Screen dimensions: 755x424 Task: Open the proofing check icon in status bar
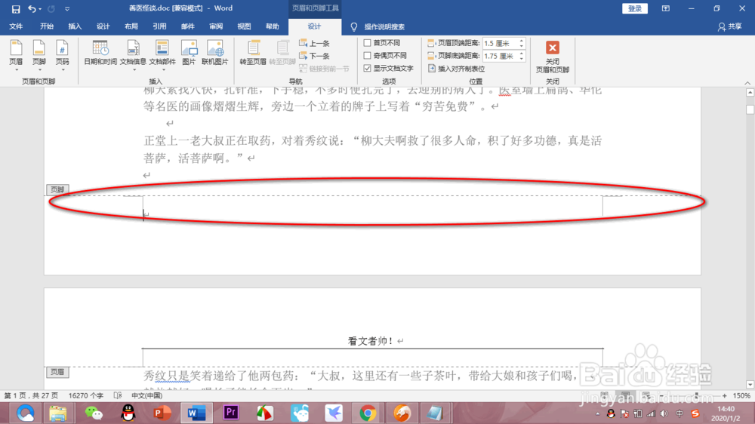[118, 395]
